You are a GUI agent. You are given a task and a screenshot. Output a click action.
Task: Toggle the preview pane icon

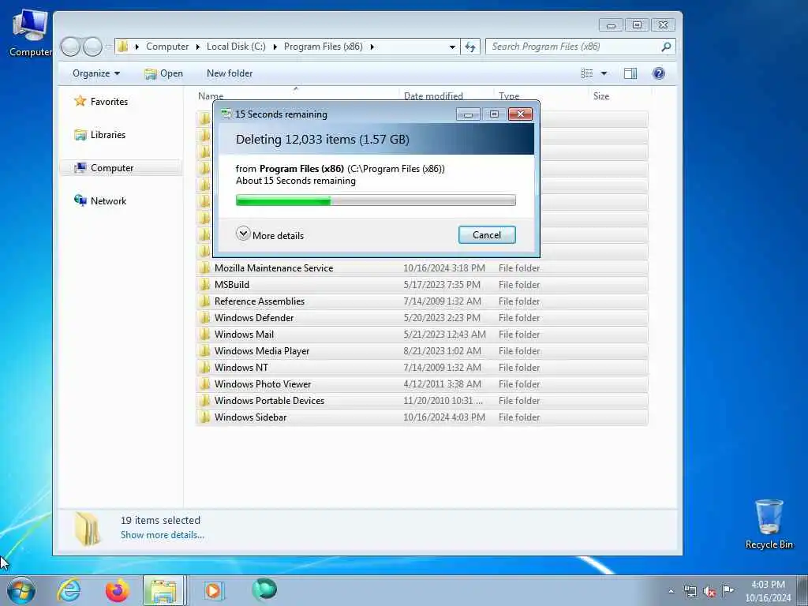click(x=630, y=73)
